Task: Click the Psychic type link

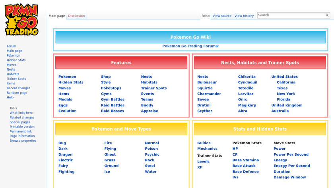Action: tap(152, 155)
